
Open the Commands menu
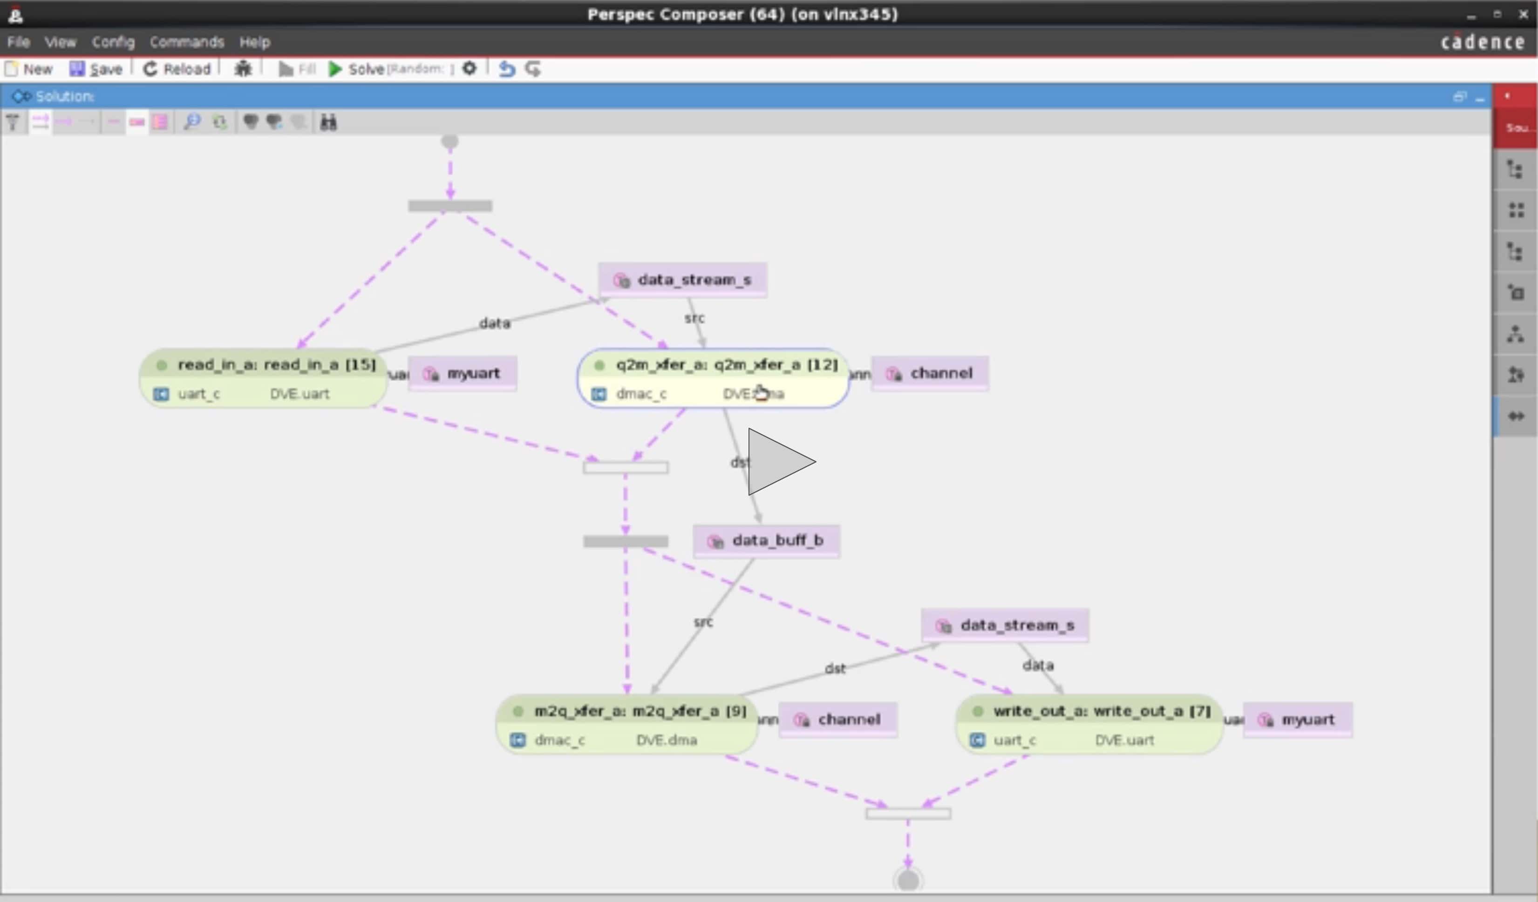187,42
